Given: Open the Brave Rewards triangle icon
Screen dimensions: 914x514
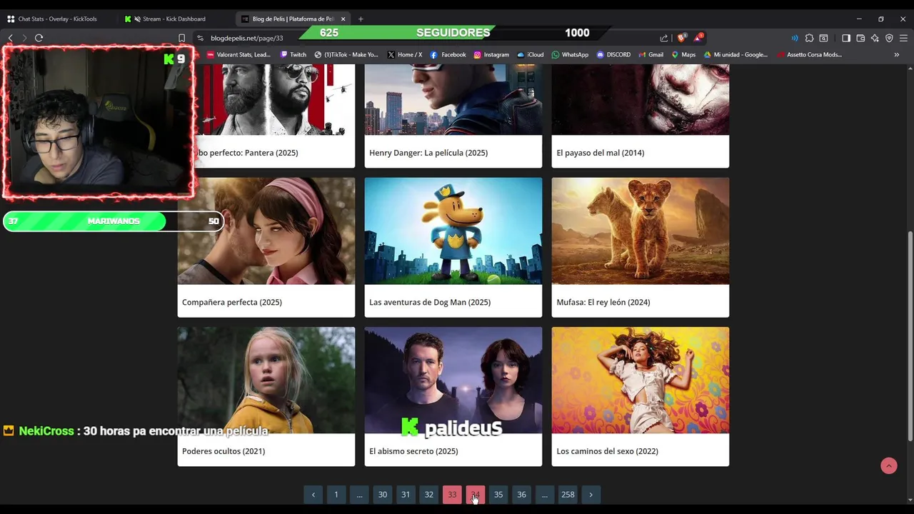Looking at the screenshot, I should 699,37.
